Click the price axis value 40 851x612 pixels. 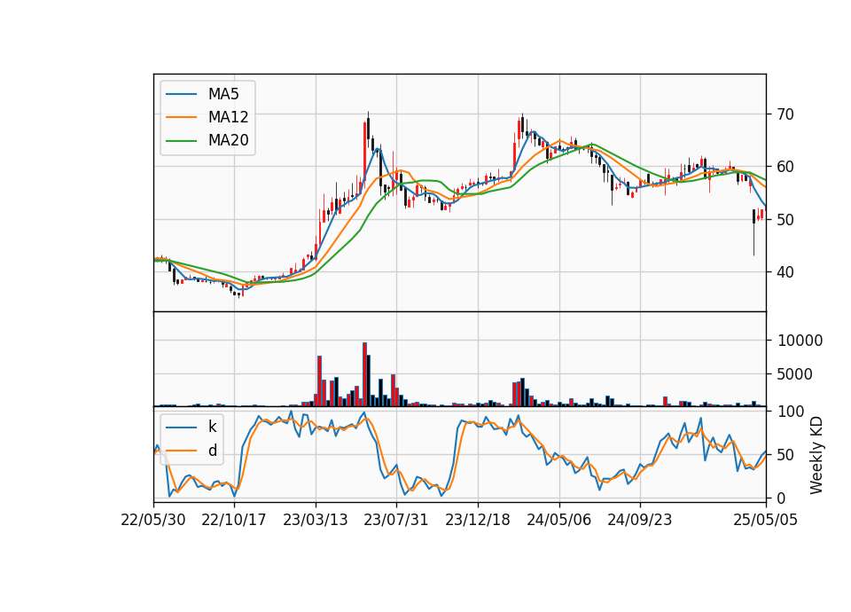pyautogui.click(x=785, y=272)
